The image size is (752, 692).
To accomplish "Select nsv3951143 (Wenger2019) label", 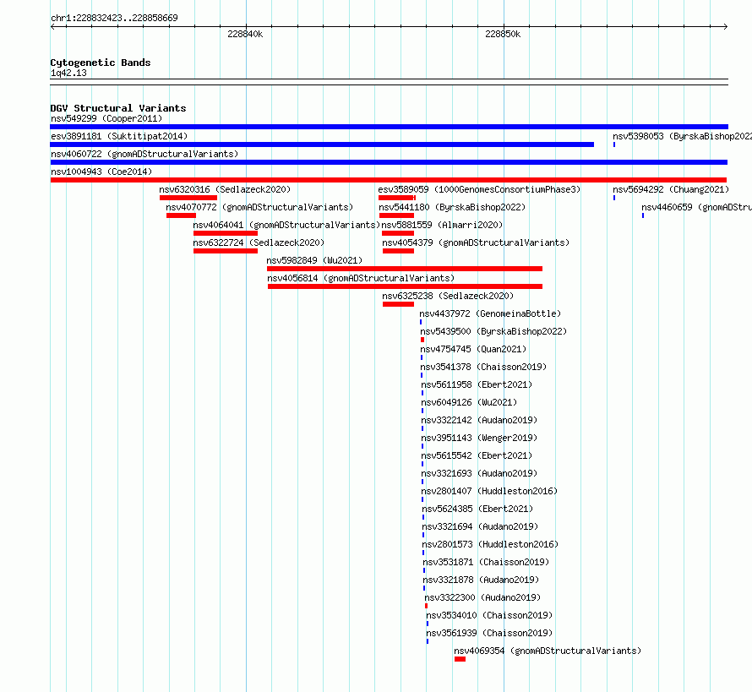I will click(x=479, y=438).
